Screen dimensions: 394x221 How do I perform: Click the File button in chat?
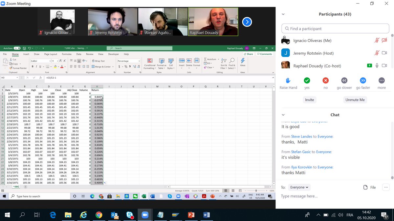(x=370, y=187)
